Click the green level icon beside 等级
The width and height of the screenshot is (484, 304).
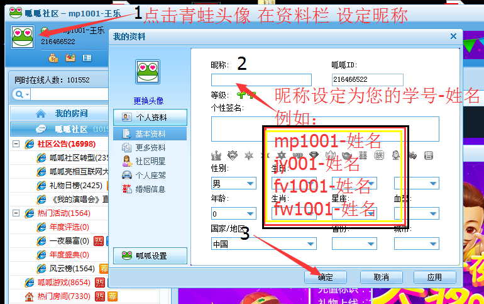(x=246, y=95)
